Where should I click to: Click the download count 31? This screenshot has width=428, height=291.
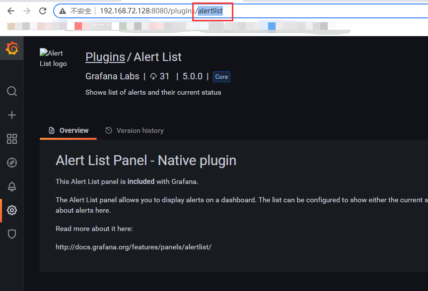[x=164, y=76]
